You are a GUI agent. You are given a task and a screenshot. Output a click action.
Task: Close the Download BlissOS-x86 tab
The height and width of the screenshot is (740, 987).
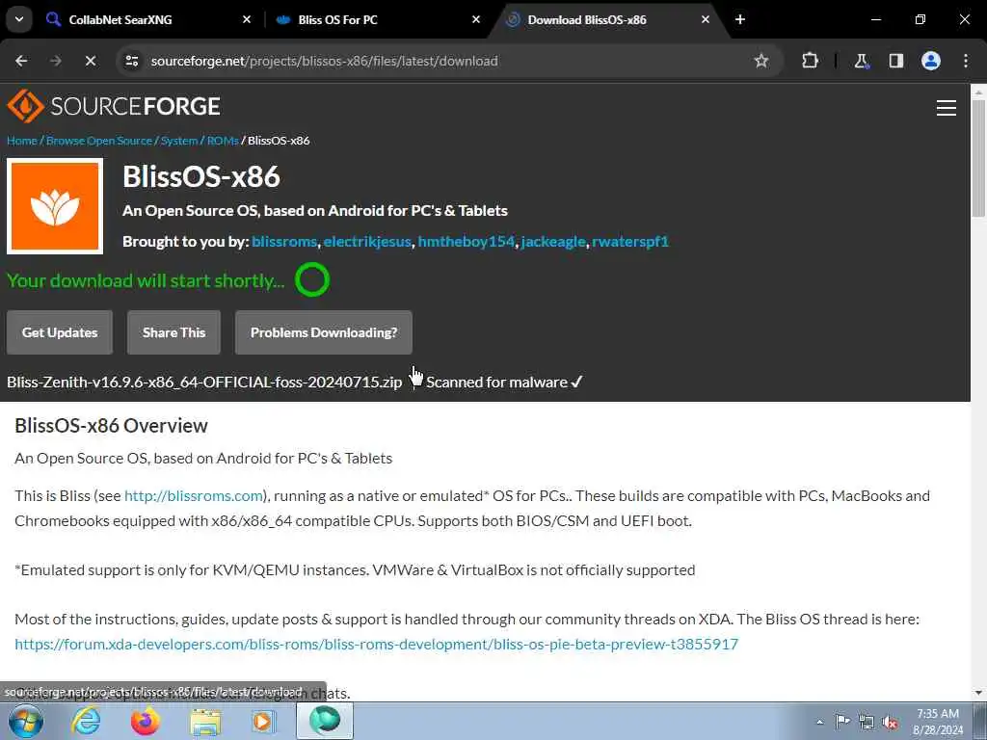[x=705, y=19]
